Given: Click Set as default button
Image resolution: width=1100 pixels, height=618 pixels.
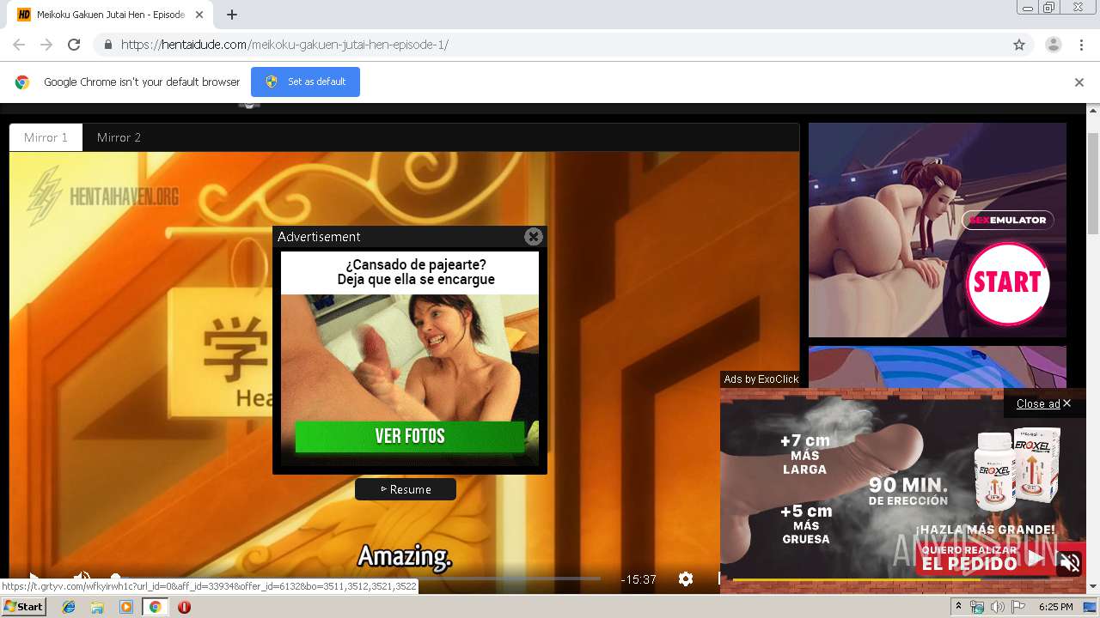Looking at the screenshot, I should [305, 82].
